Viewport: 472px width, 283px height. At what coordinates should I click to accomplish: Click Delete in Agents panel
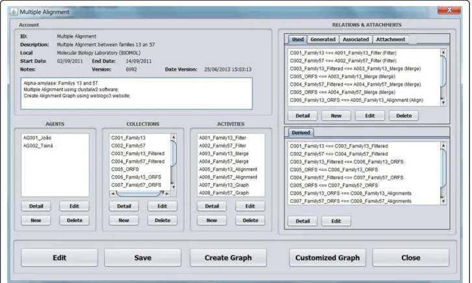point(74,220)
